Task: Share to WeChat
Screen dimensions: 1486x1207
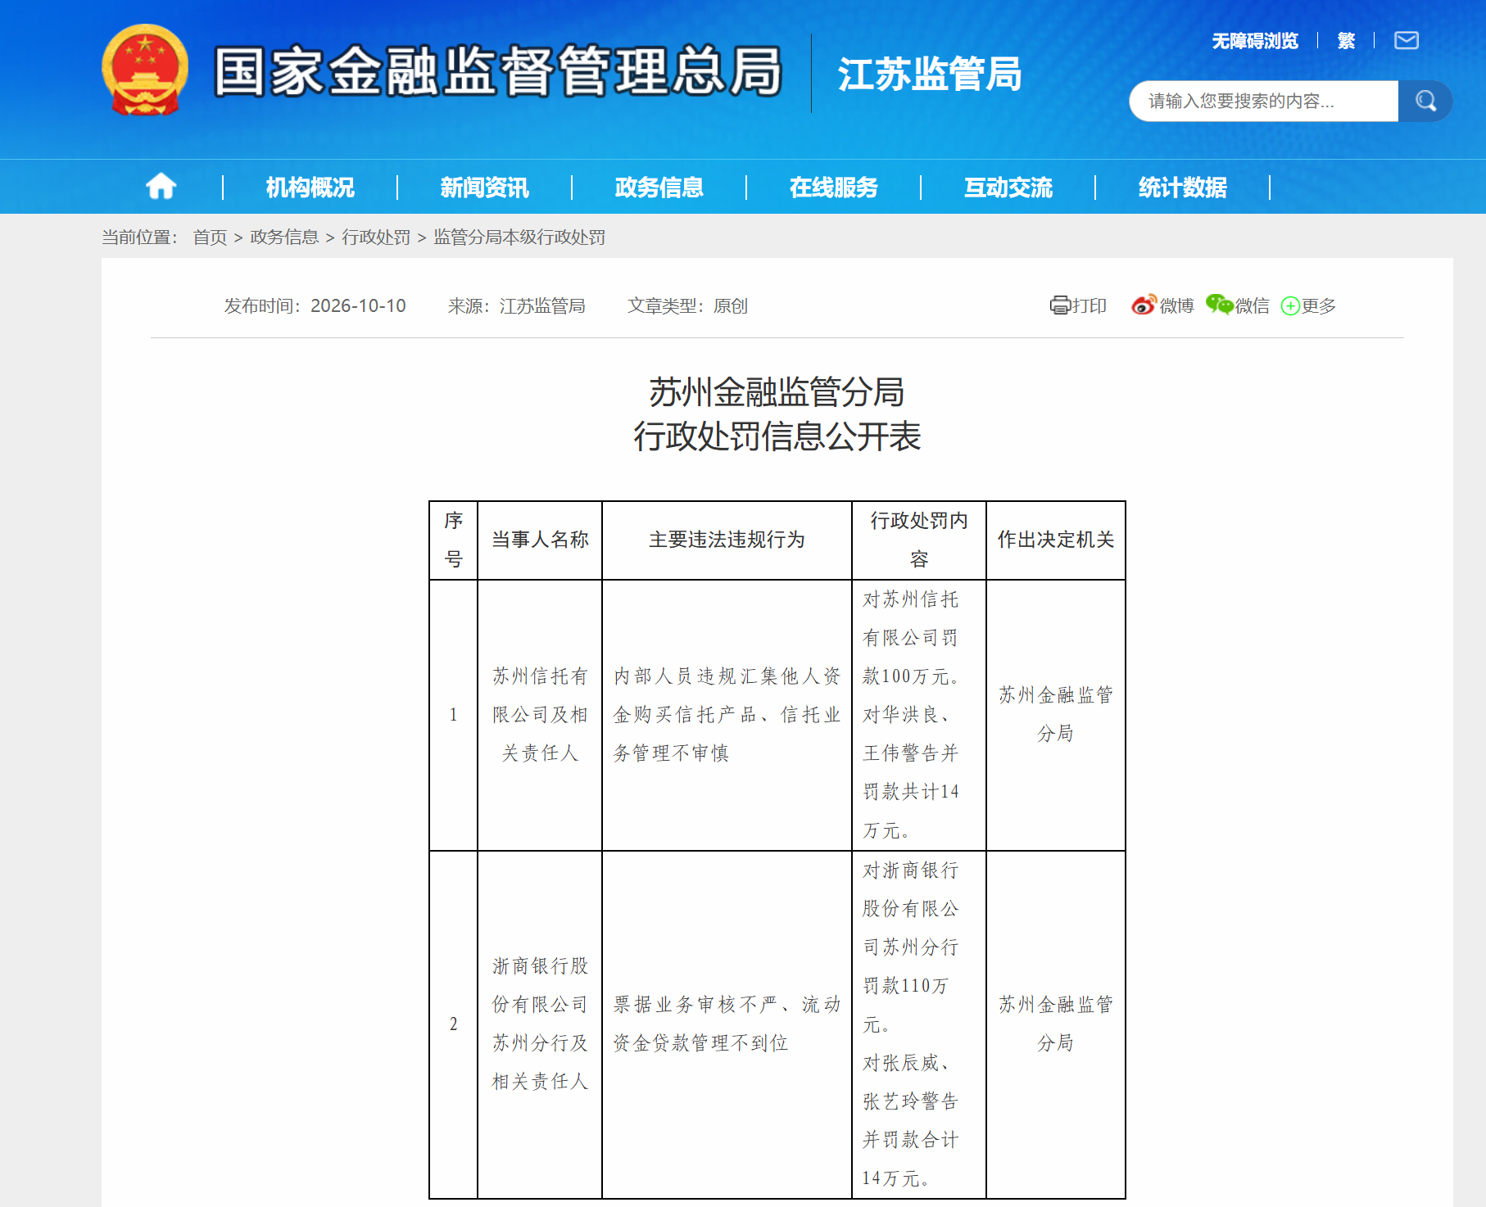Action: (1237, 305)
